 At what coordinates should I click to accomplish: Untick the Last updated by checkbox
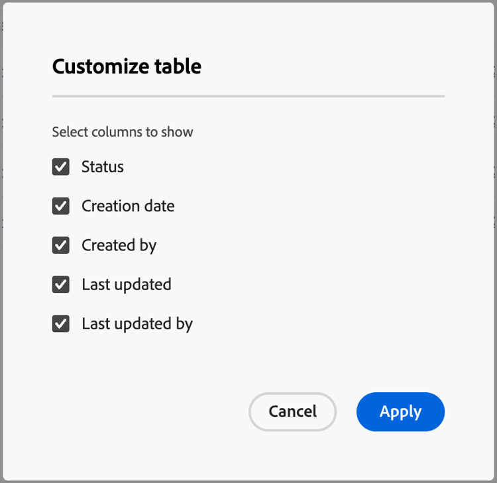[x=61, y=324]
